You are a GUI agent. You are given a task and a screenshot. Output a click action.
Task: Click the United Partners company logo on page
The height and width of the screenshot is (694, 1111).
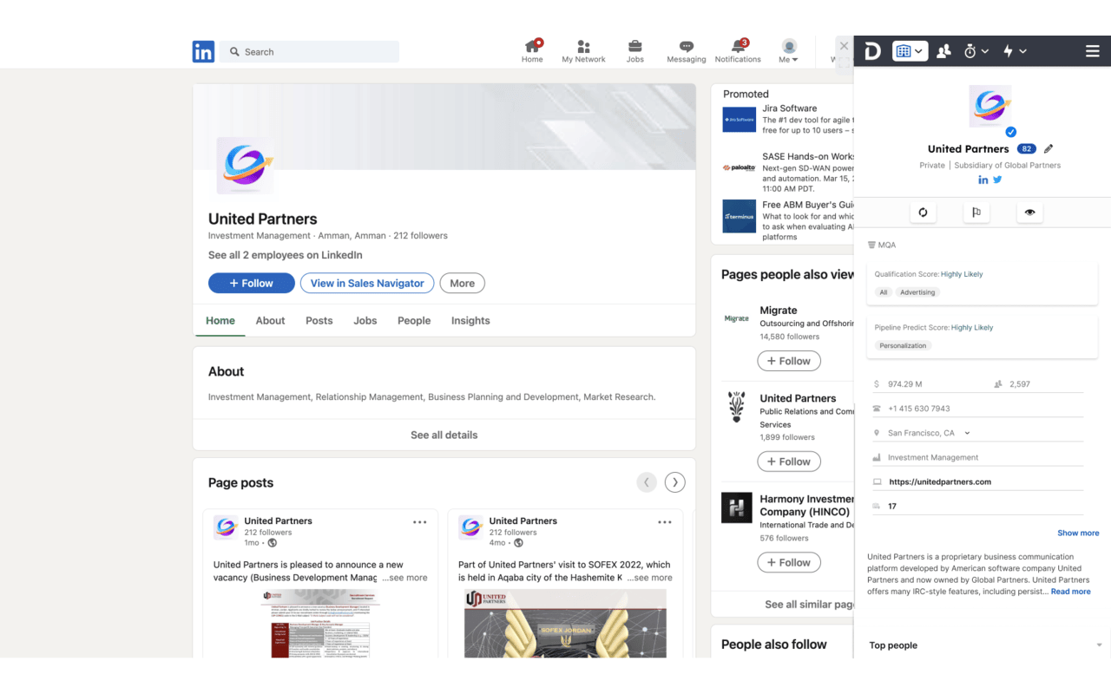coord(245,165)
